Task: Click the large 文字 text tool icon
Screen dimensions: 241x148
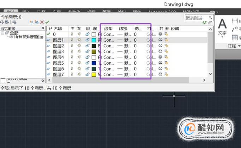Action: coord(222,24)
